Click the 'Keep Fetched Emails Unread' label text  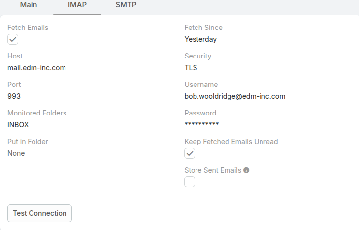[231, 142]
